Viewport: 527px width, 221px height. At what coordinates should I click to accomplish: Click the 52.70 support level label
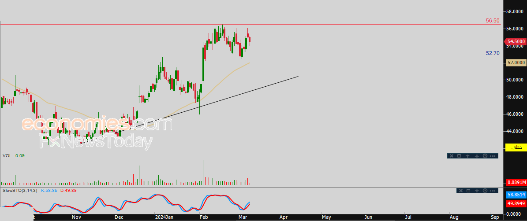click(493, 53)
